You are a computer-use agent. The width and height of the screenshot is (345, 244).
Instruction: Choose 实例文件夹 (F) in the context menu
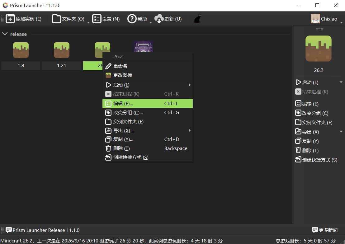click(148, 122)
